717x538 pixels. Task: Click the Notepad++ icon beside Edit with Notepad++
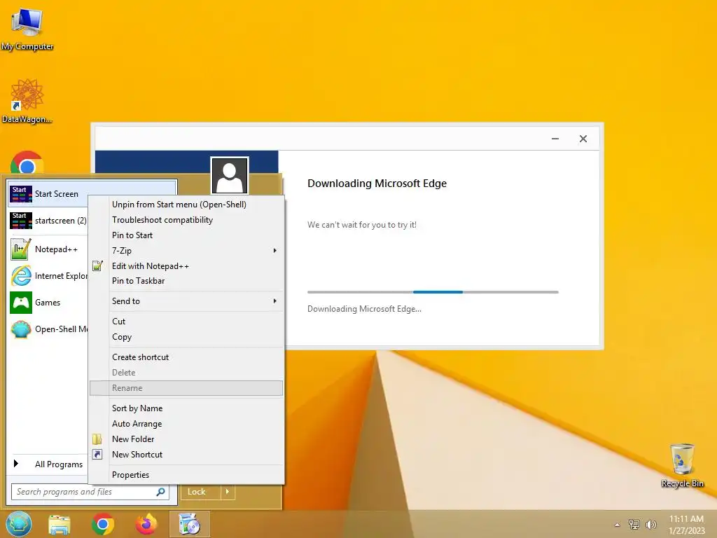click(97, 265)
